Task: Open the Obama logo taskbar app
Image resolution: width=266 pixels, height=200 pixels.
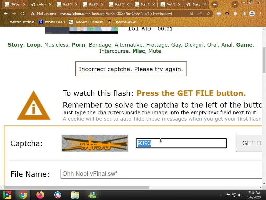Action: point(57,195)
